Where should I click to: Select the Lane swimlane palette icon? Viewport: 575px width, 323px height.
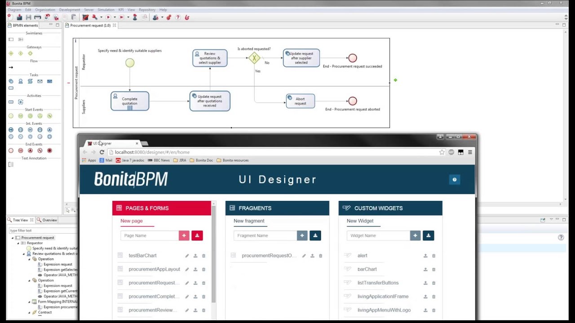(x=20, y=39)
